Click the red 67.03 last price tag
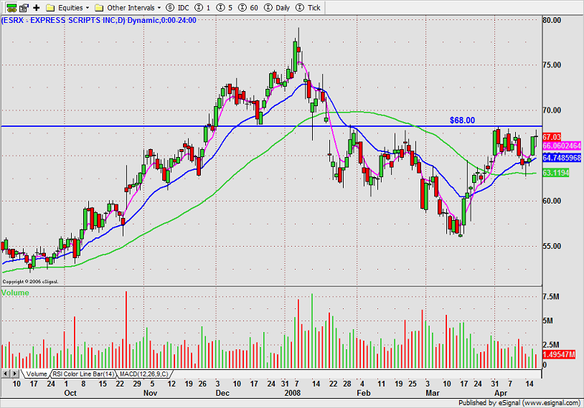Viewport: 584px width, 408px height. [552, 138]
